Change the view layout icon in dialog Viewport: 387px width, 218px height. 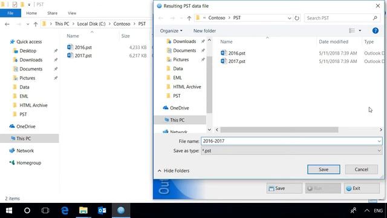coord(352,31)
